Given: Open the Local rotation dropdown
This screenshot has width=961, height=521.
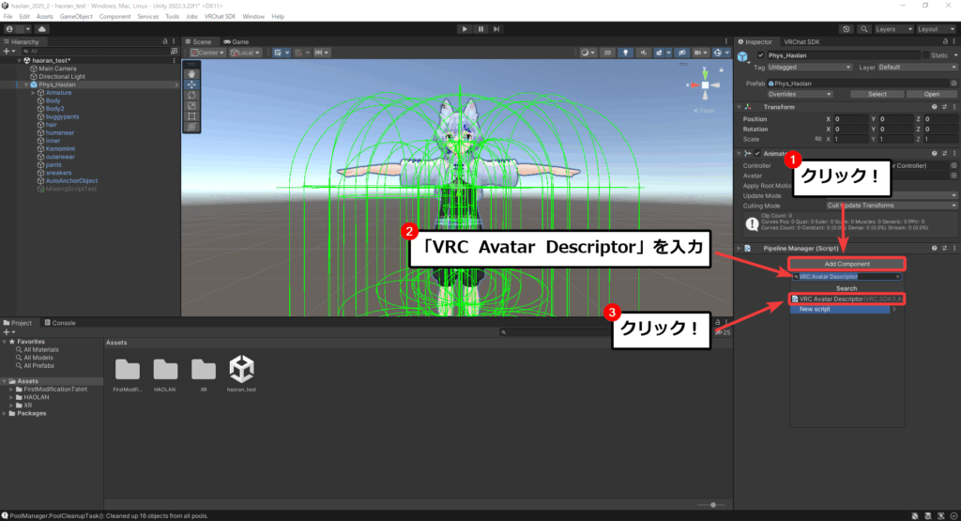Looking at the screenshot, I should [245, 53].
